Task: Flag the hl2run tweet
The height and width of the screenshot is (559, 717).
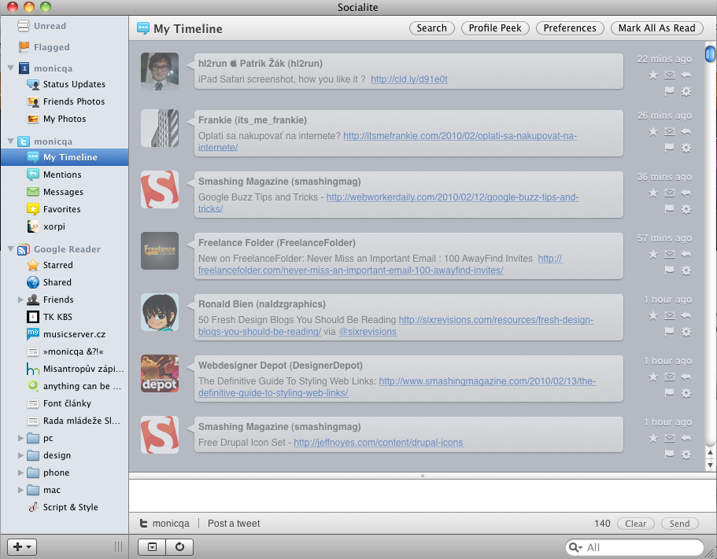Action: coord(669,92)
